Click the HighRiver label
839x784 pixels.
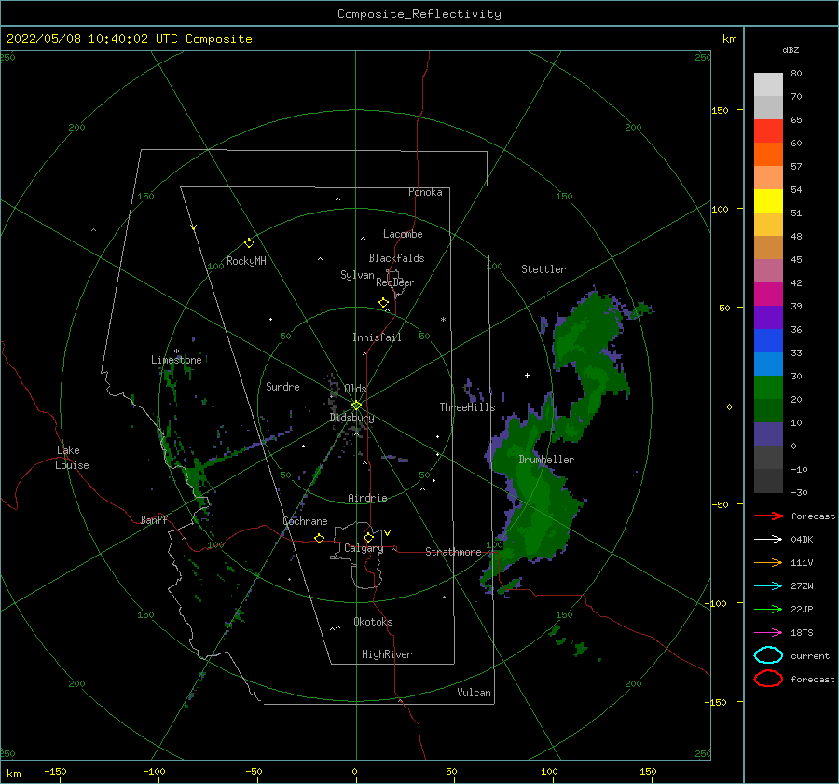[387, 654]
